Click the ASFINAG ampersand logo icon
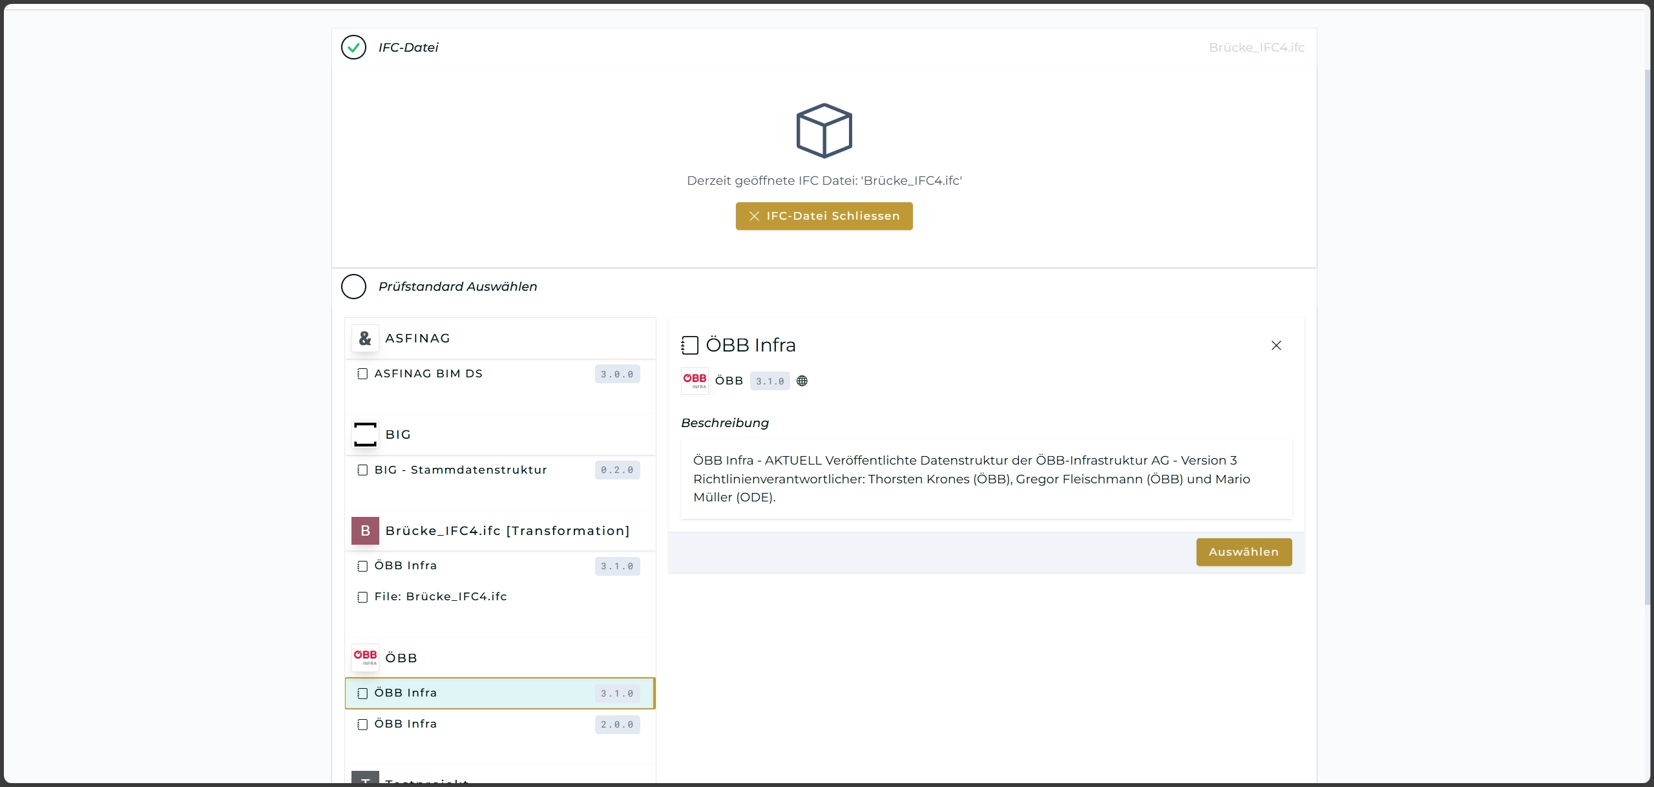 (x=365, y=338)
